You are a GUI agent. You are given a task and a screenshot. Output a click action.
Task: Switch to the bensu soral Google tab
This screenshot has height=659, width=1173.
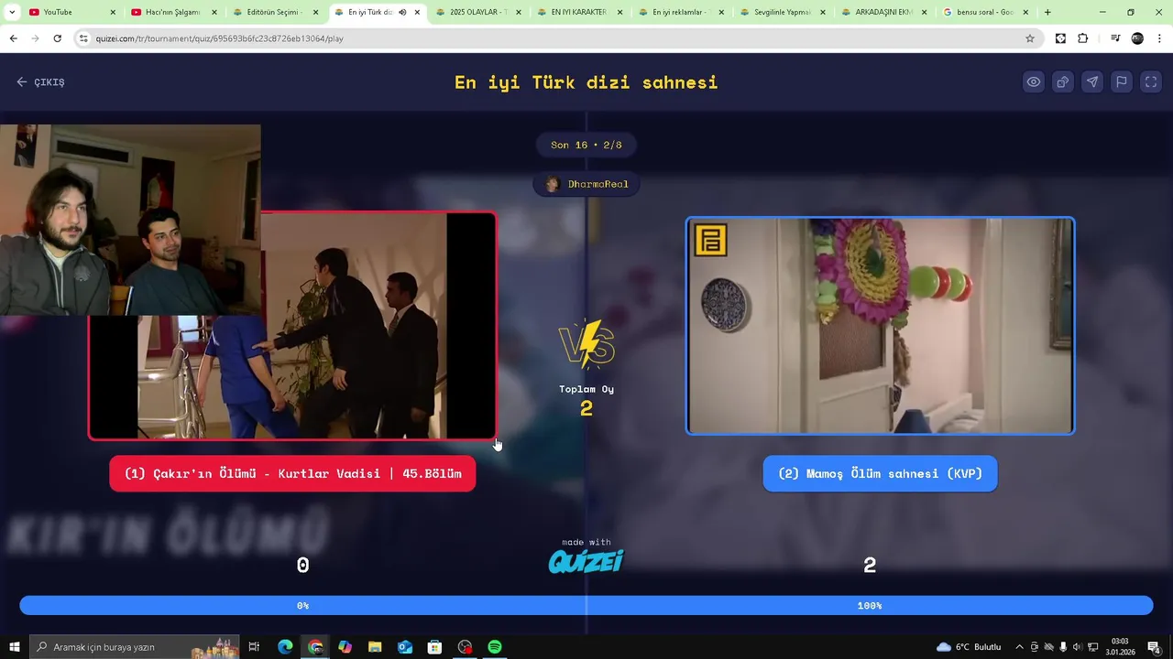(985, 12)
